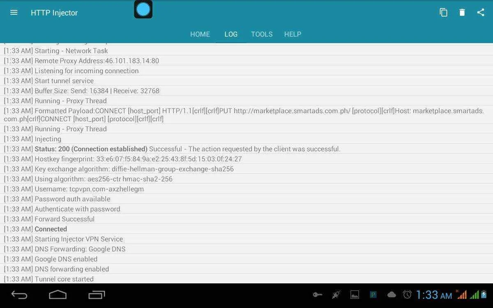Select the 'Username: tcpvpn.com-axzhellegm' log line
Image resolution: width=493 pixels, height=308 pixels.
point(246,189)
